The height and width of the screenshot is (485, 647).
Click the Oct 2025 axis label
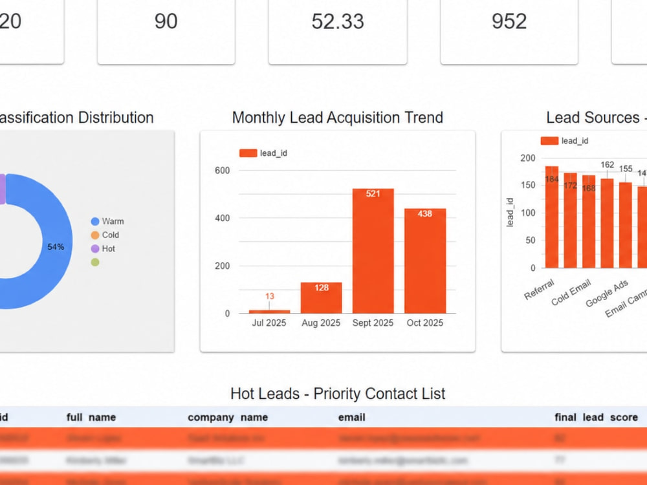coord(425,323)
